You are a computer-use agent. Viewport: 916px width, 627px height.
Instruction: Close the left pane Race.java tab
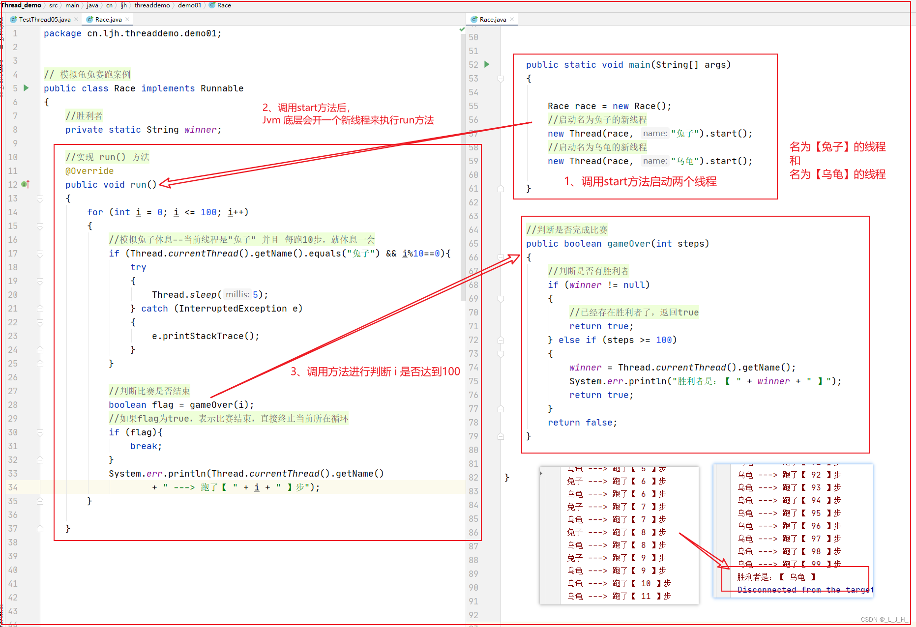[x=127, y=20]
